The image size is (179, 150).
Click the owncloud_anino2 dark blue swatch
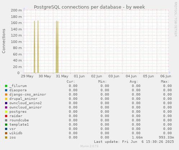[x=6, y=103]
